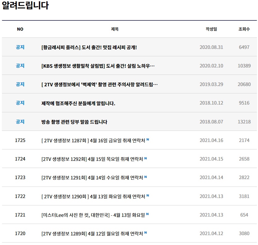The image size is (258, 245).
Task: Click post number 1721
Action: pos(20,215)
